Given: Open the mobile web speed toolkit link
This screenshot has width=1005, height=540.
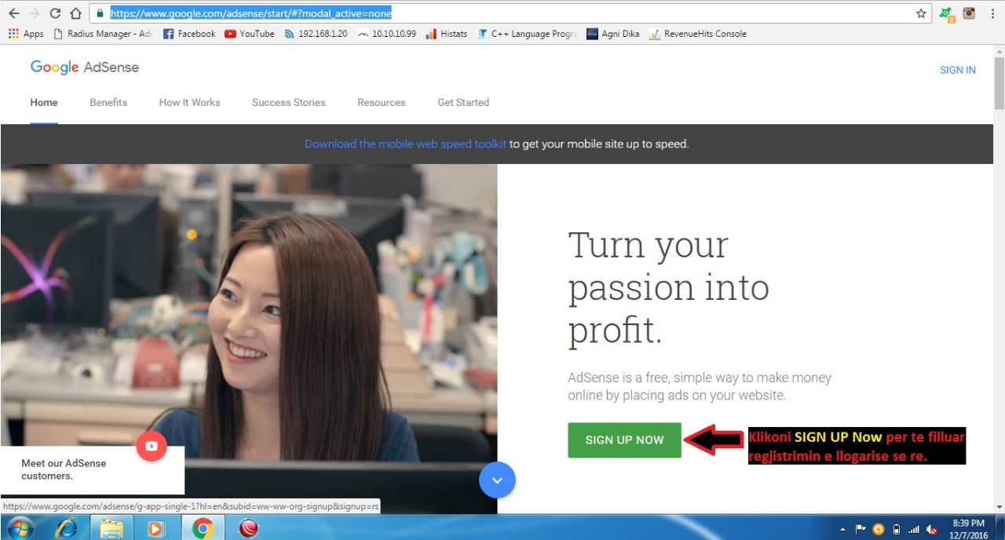Looking at the screenshot, I should (x=405, y=144).
